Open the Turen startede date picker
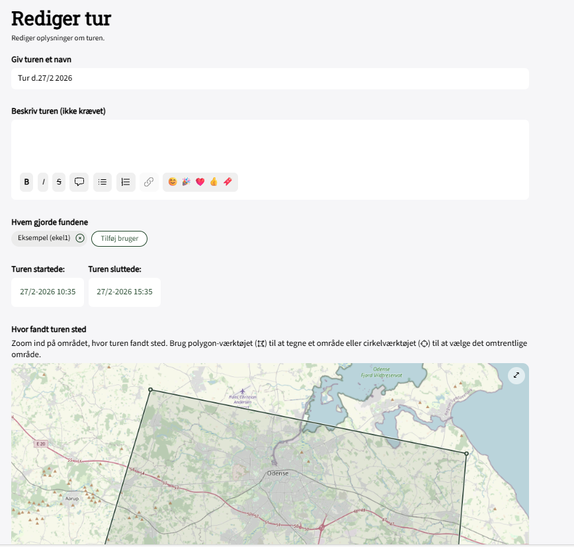574x547 pixels. coord(48,292)
